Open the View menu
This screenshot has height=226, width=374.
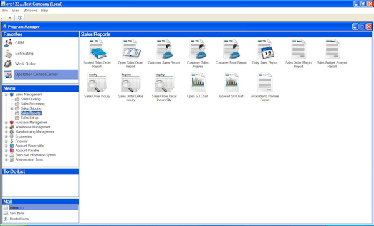(16, 11)
